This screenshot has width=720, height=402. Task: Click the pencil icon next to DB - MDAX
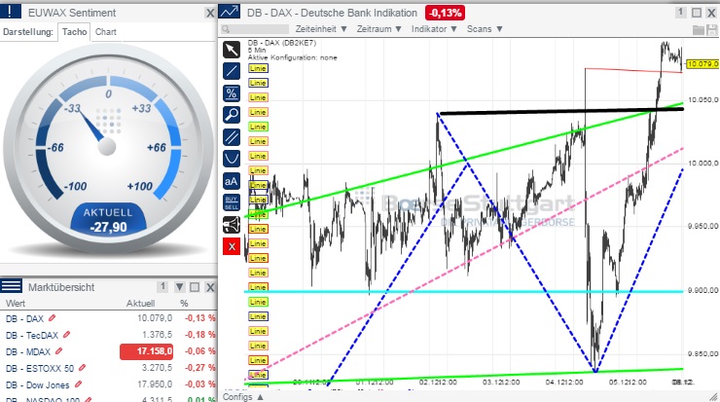point(58,351)
